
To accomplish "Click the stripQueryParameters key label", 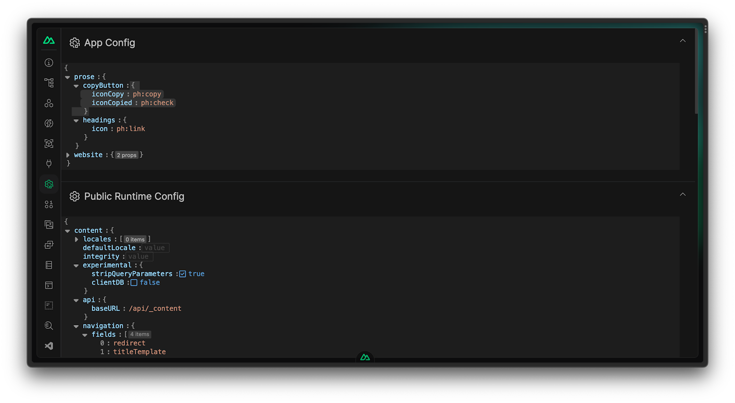I will [x=132, y=274].
